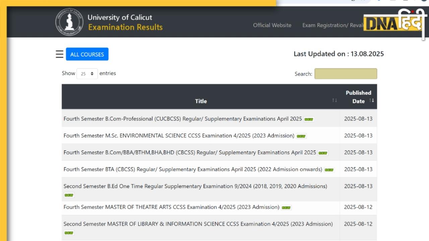Select the M.Sc. ENVIRONMENTAL SCIENCE CCSS result
429x241 pixels.
[x=179, y=136]
